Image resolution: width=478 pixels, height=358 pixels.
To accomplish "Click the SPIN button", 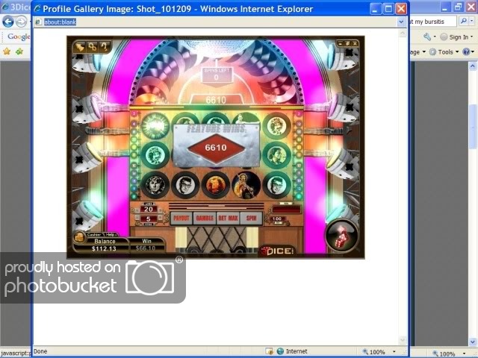I will (x=251, y=218).
